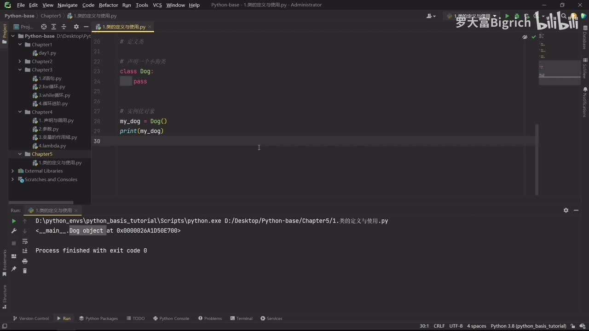This screenshot has height=331, width=589.
Task: Collapse the Chapter1 folder
Action: [x=20, y=45]
